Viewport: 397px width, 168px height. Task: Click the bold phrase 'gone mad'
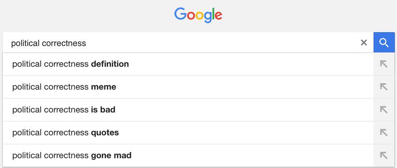(x=111, y=155)
